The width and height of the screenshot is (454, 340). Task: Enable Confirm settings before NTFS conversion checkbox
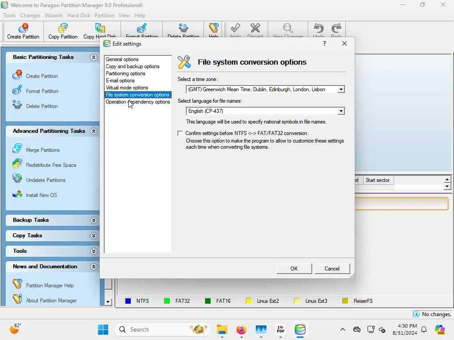[x=180, y=133]
